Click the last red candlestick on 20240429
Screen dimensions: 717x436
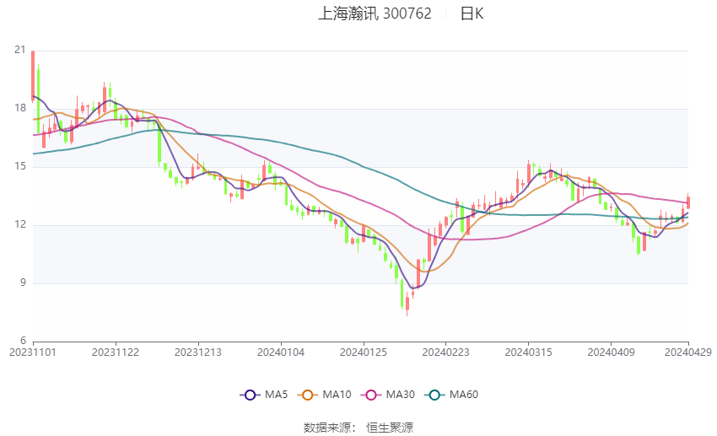pyautogui.click(x=688, y=202)
